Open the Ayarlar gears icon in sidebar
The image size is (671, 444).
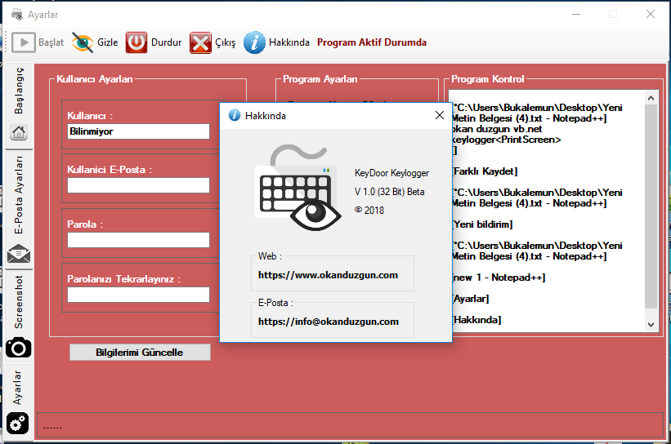pyautogui.click(x=18, y=424)
